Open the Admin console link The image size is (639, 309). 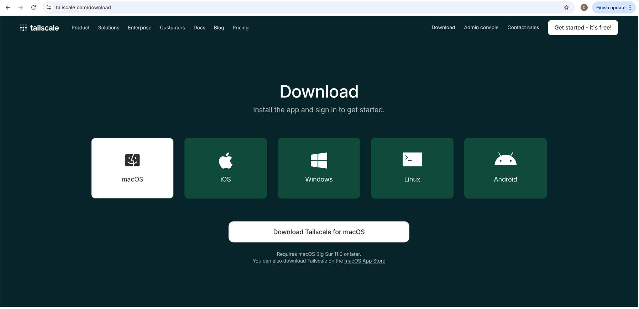click(481, 27)
